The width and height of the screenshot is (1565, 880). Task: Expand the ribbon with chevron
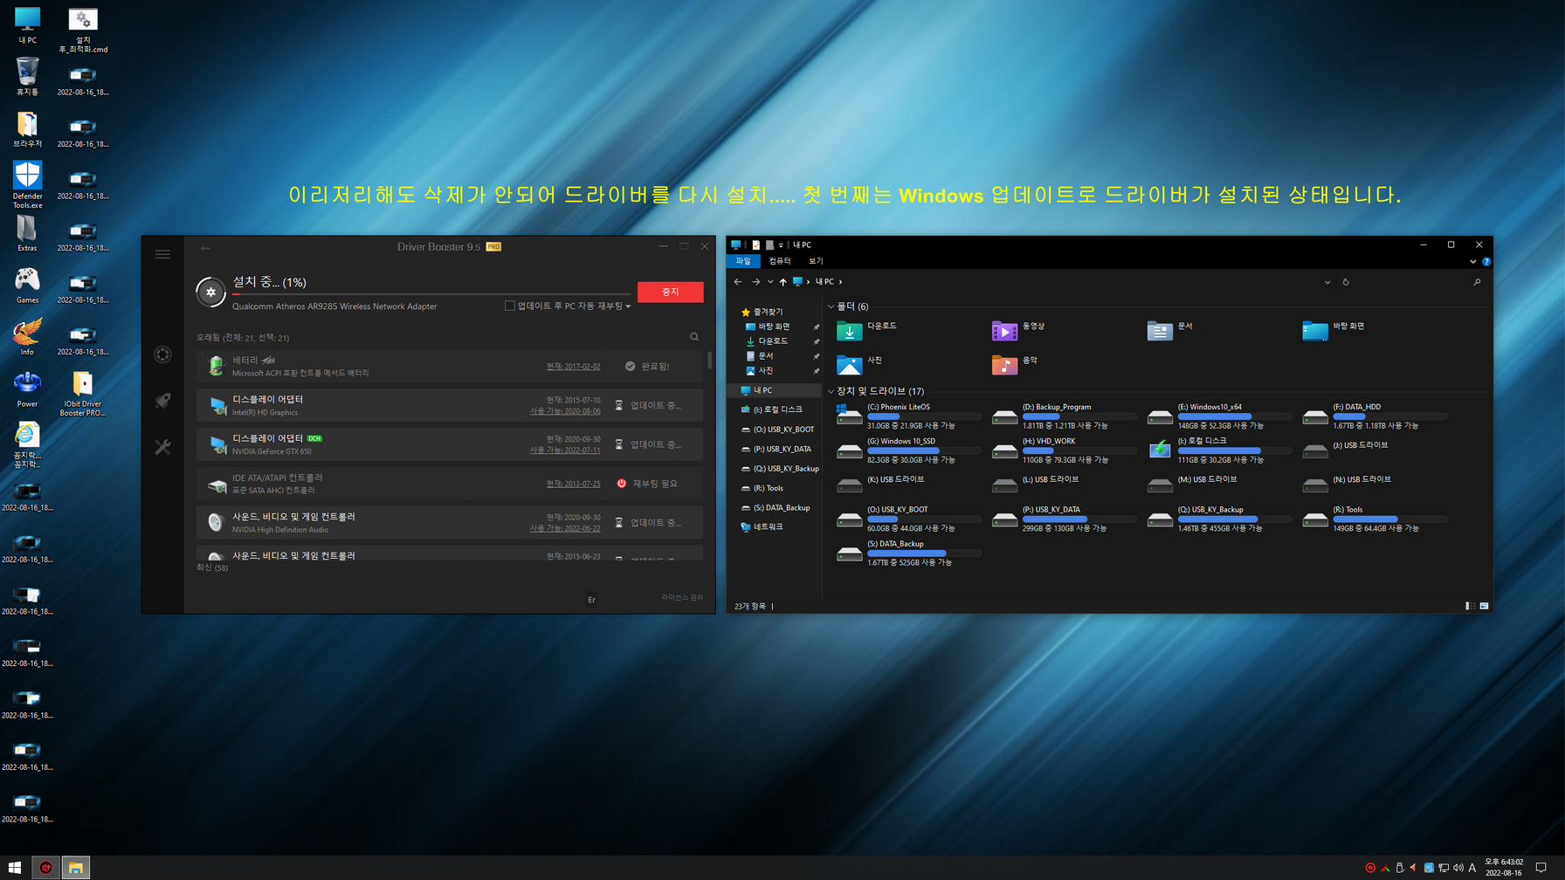coord(1473,261)
